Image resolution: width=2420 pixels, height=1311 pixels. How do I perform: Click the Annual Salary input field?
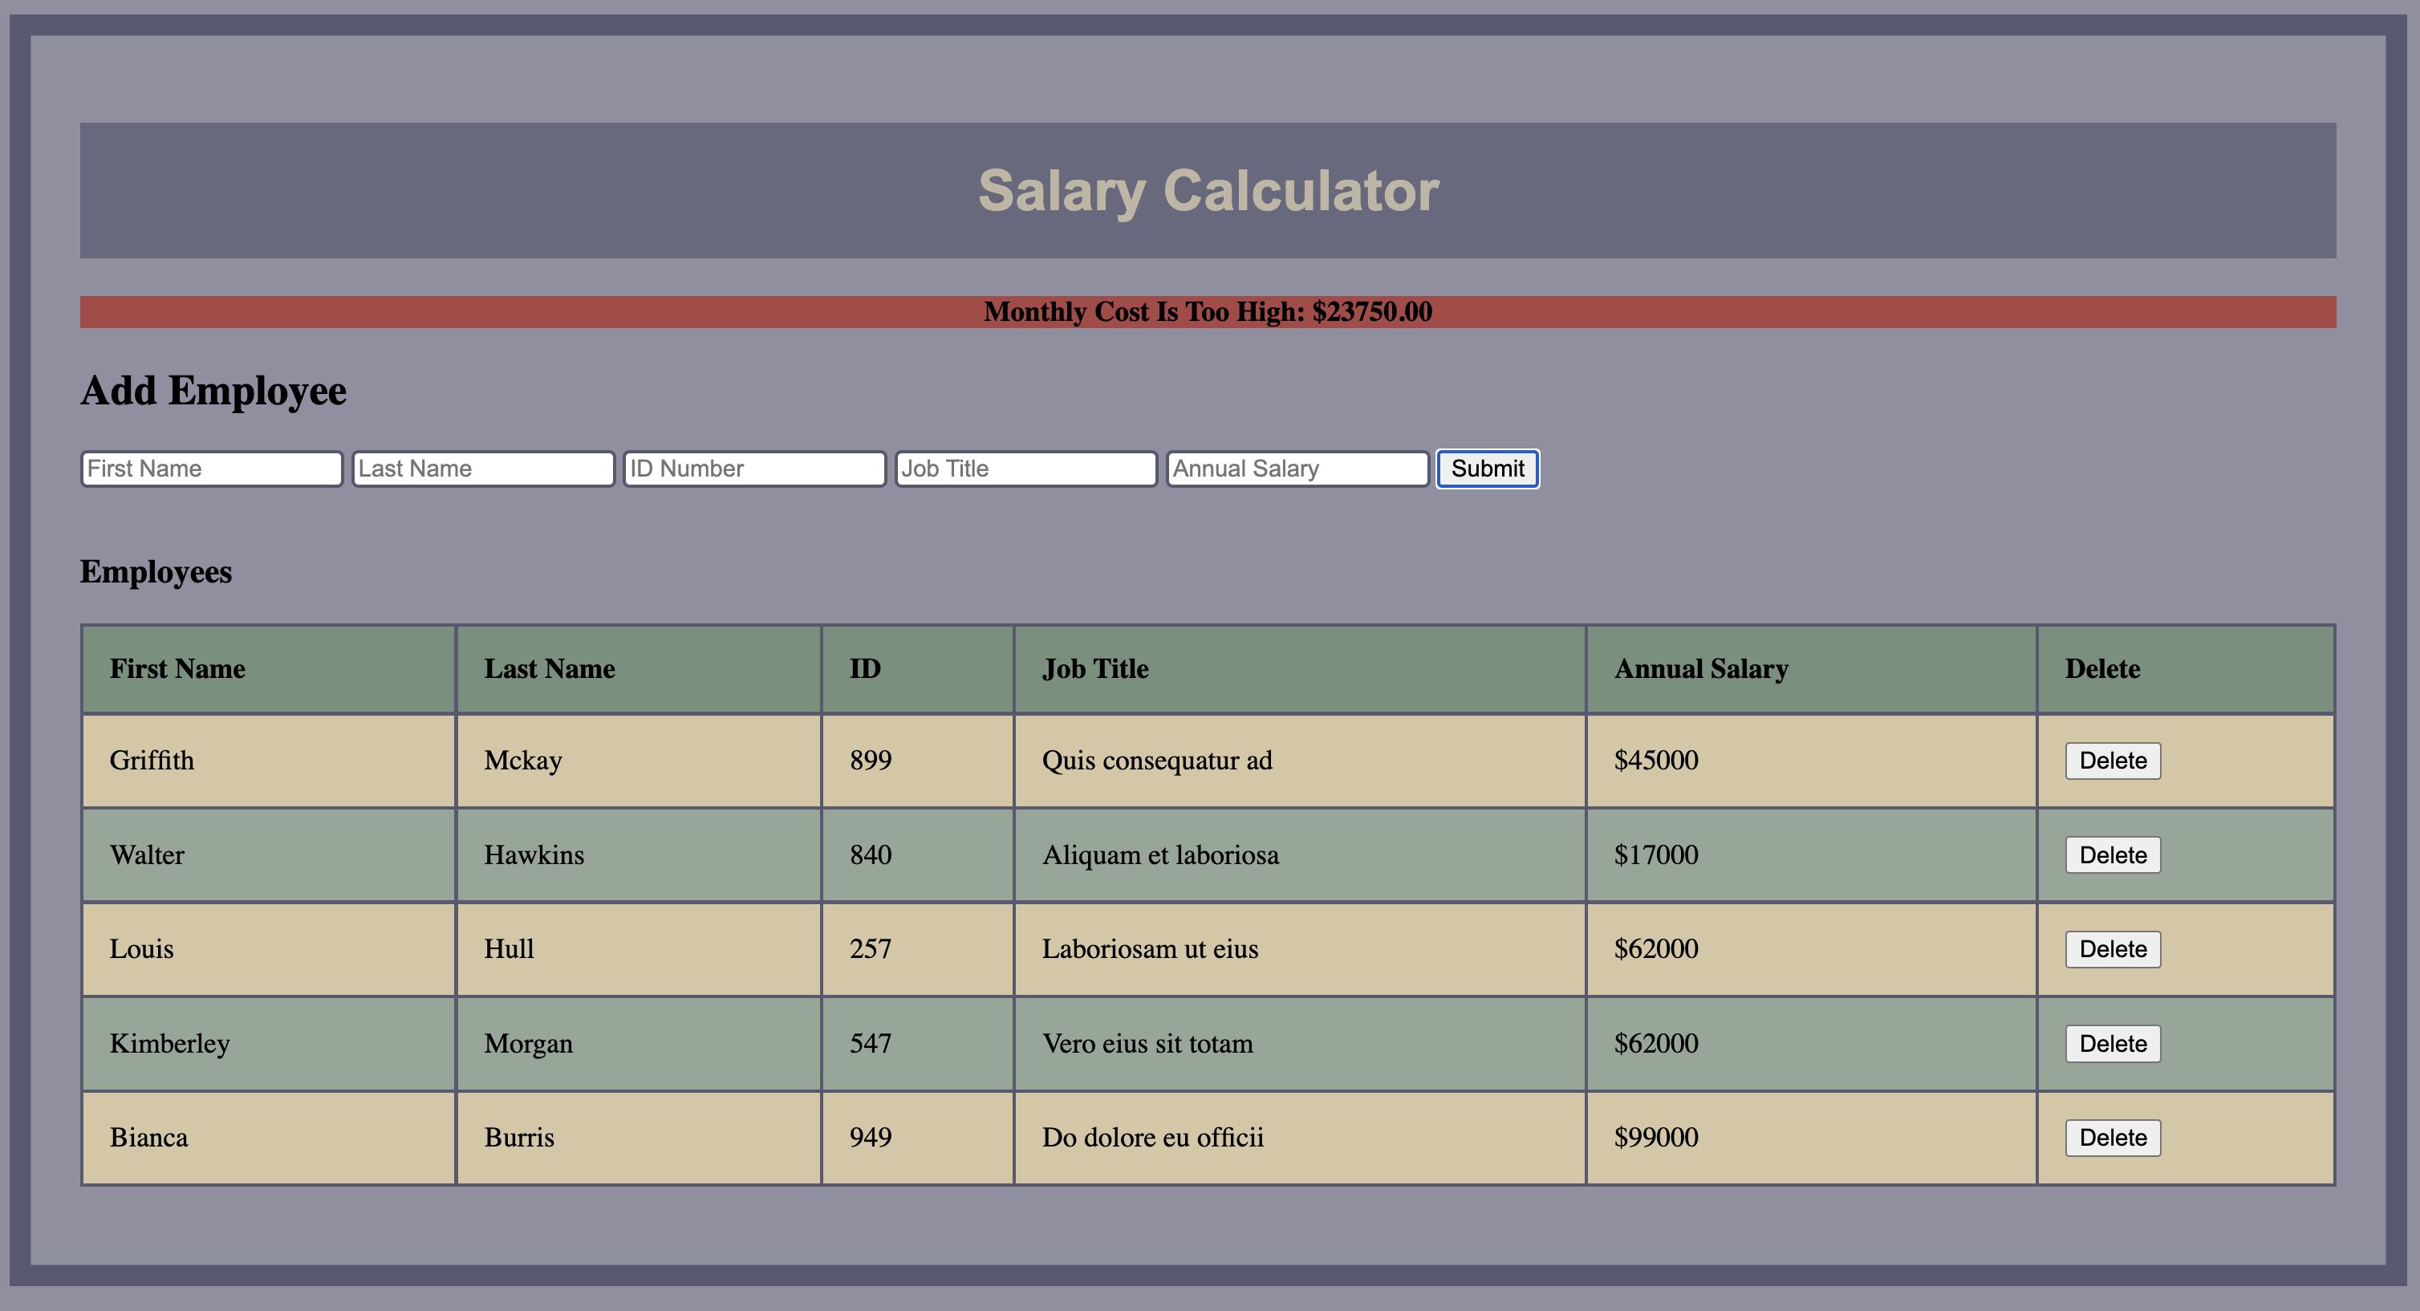click(x=1297, y=468)
